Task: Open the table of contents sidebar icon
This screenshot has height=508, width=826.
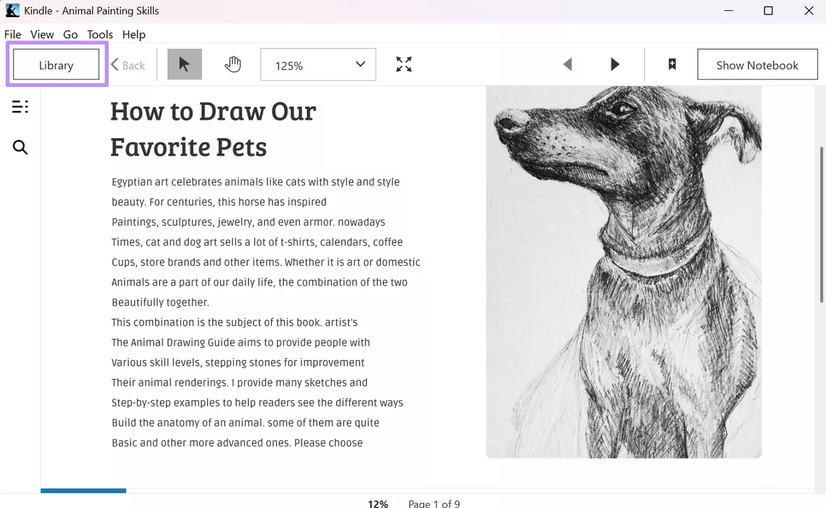Action: click(x=20, y=107)
